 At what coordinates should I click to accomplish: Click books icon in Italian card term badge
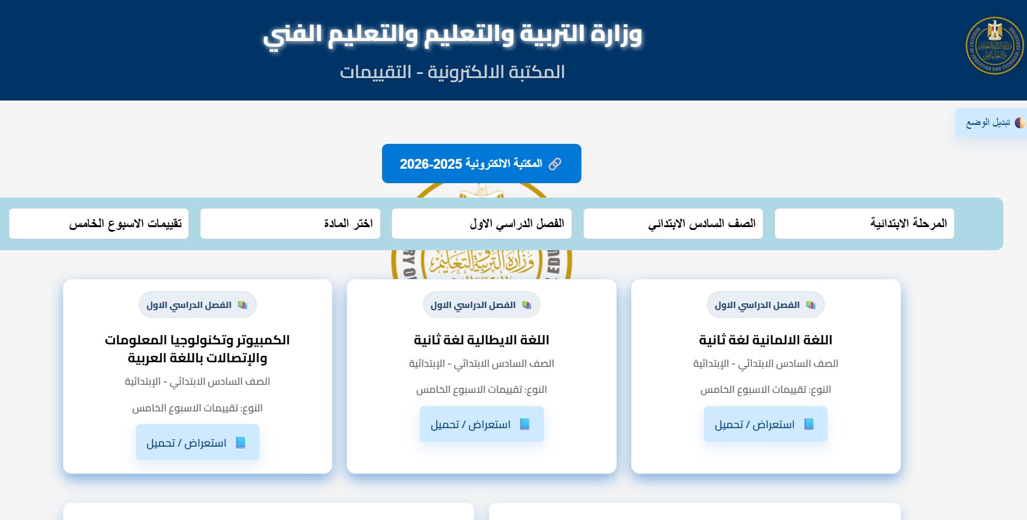[x=527, y=305]
